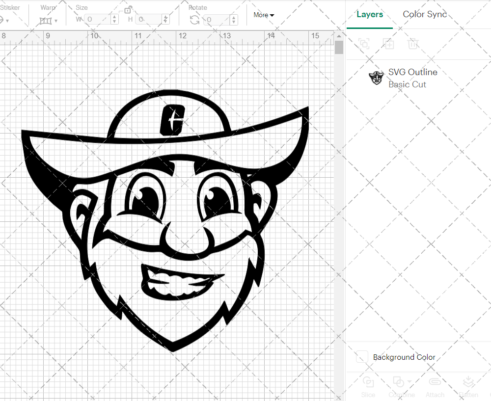Screen dimensions: 491x401
Task: Open the More menu
Action: (x=264, y=15)
